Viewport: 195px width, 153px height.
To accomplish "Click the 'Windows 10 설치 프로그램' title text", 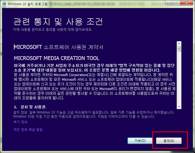I will pos(28,4).
